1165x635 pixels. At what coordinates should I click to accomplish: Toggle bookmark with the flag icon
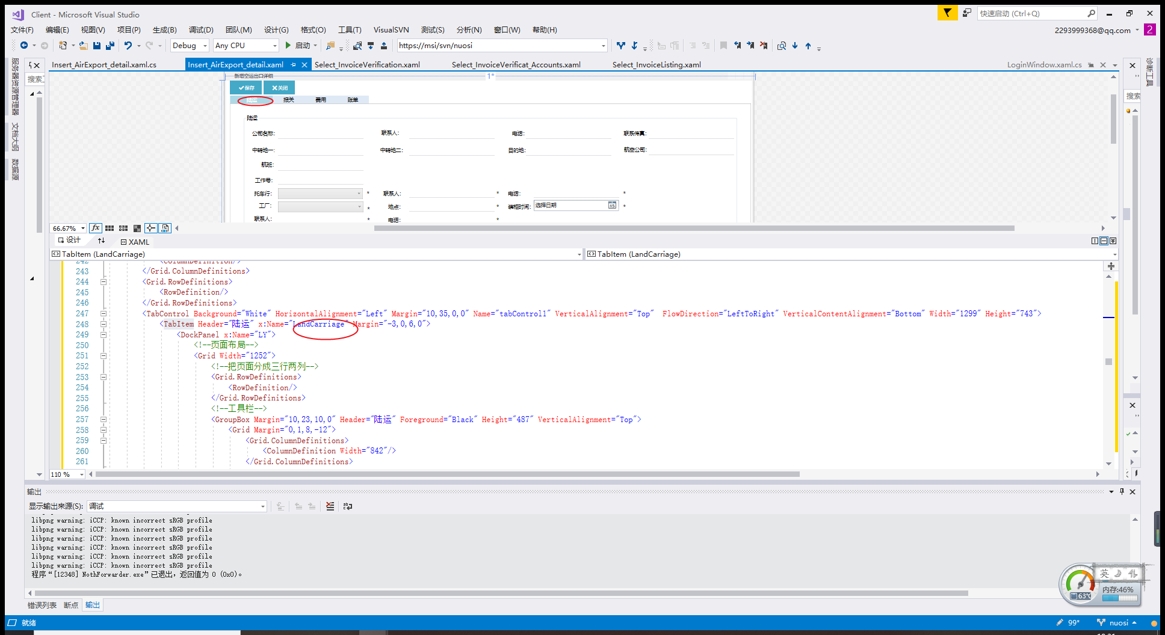point(724,45)
